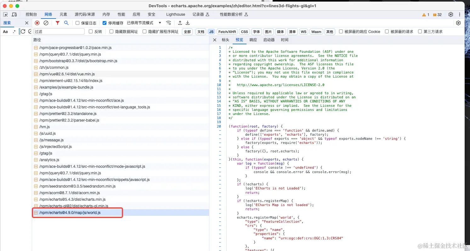The width and height of the screenshot is (470, 251).
Task: Filter requests by 图片 type
Action: (268, 32)
